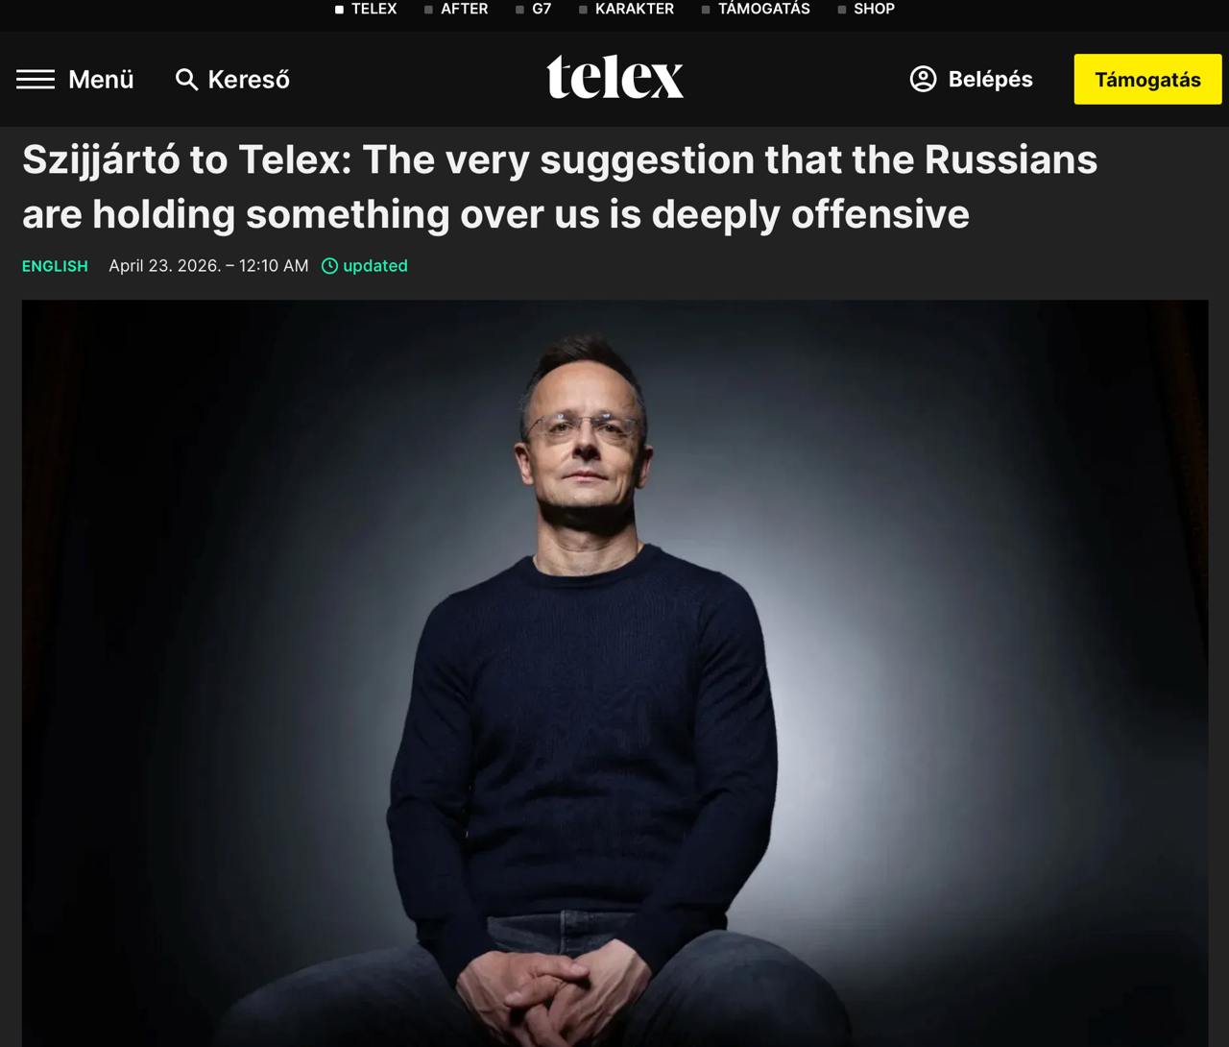Open the hamburger Menü icon
The height and width of the screenshot is (1047, 1229).
click(x=36, y=79)
